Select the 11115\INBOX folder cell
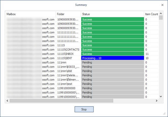Screen dimensions: 168x117 tap(68, 54)
